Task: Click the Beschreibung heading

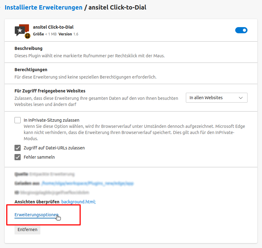Action: (x=28, y=48)
